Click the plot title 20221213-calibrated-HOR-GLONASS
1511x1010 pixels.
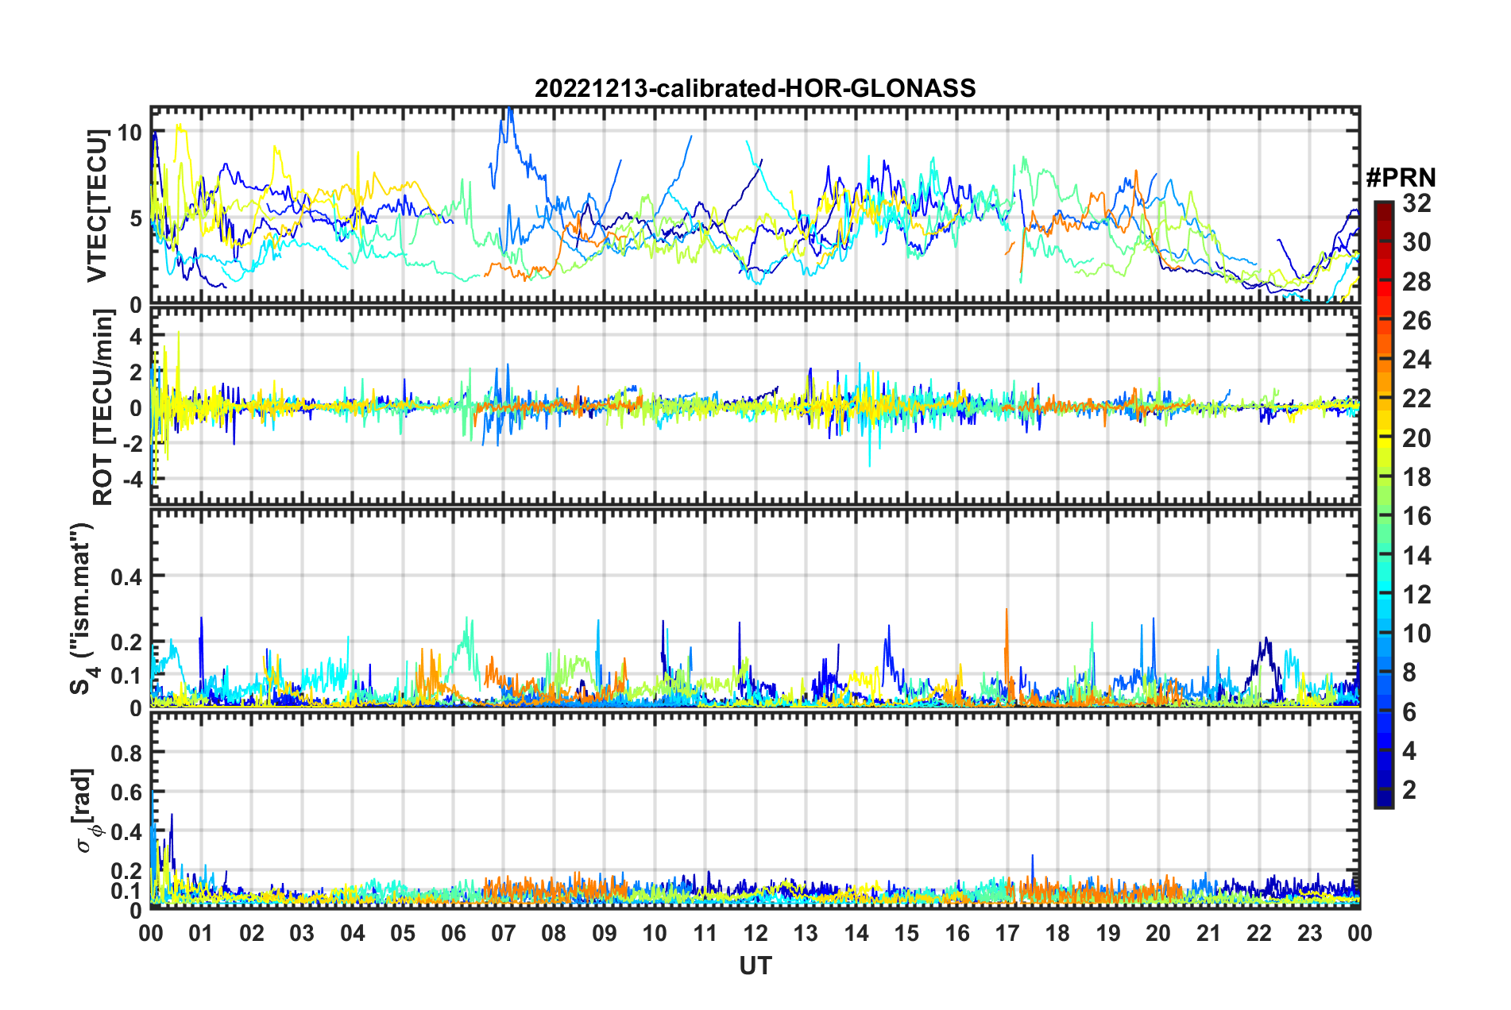click(x=755, y=88)
